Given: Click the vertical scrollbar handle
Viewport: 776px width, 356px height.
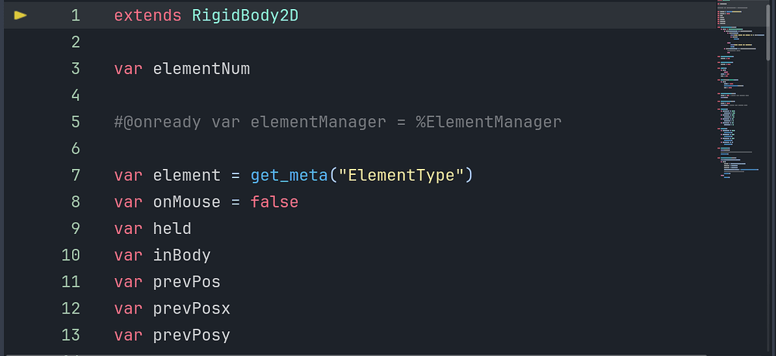Looking at the screenshot, I should pos(768,30).
